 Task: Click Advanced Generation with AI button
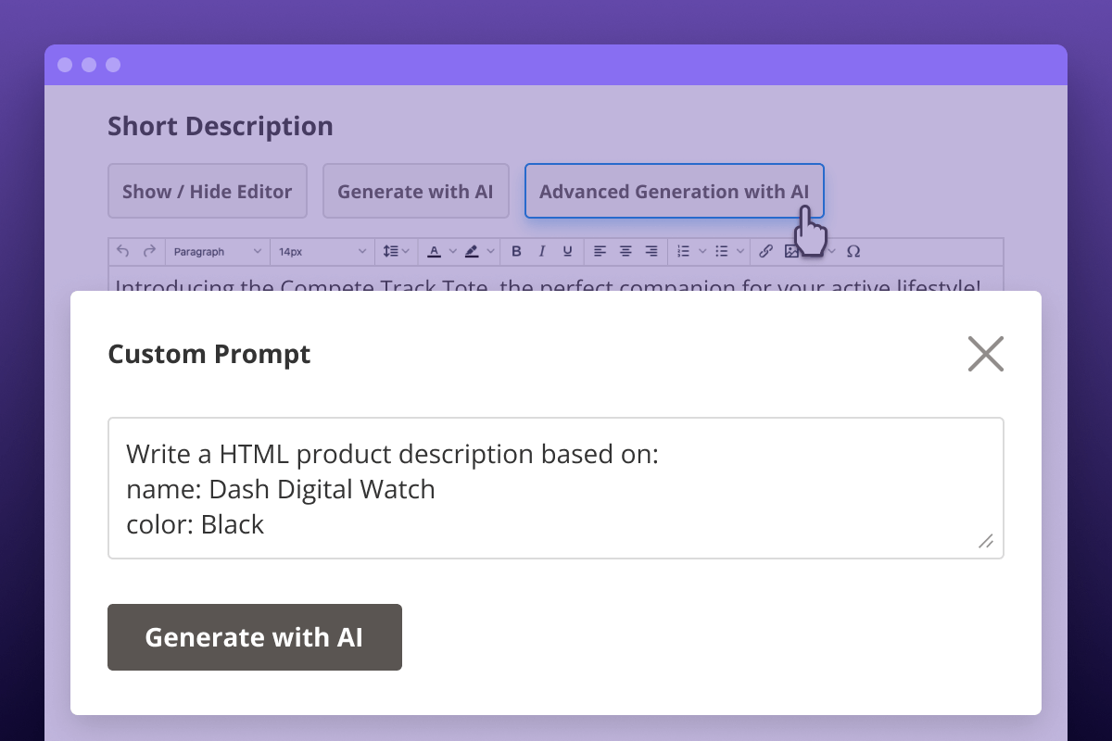674,192
